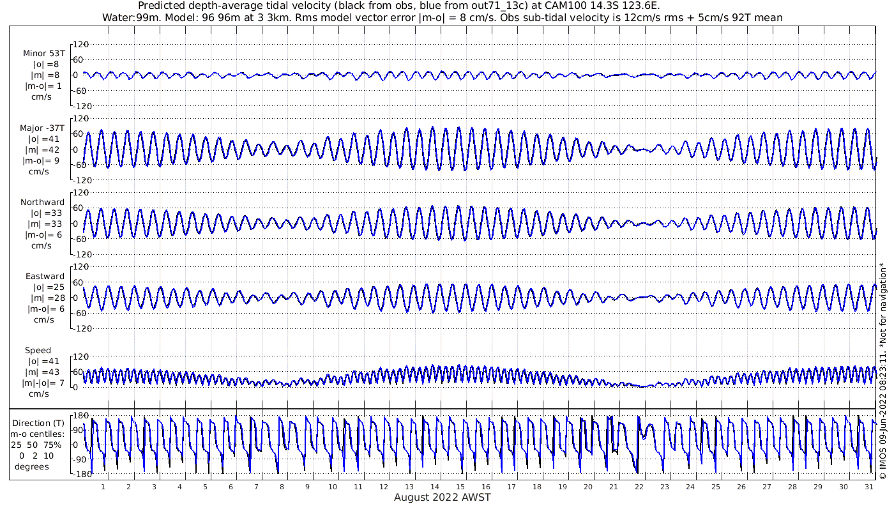Click the 'Northward' panel label

[x=42, y=202]
